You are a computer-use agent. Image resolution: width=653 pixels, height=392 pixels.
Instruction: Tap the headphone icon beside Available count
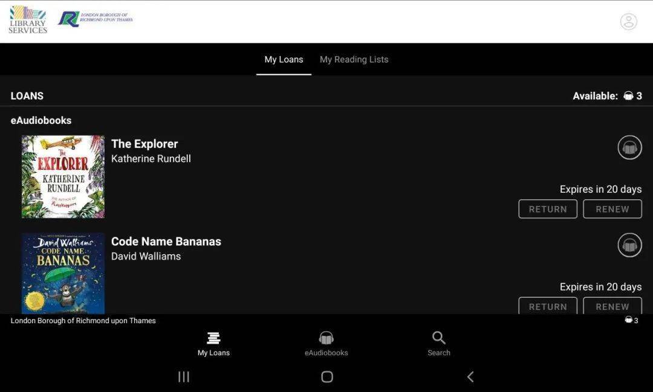point(628,96)
